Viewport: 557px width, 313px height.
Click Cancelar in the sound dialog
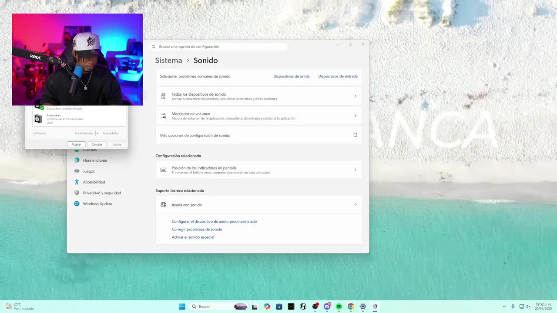(x=97, y=144)
